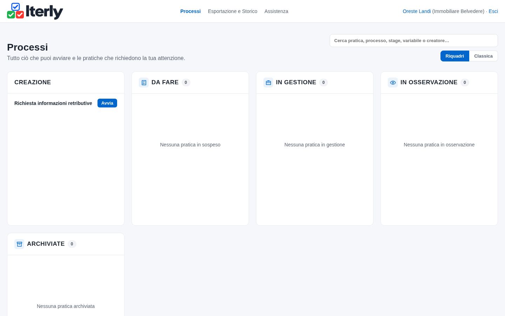
Task: Click Richiesta informazioni retributive process name
Action: 53,103
